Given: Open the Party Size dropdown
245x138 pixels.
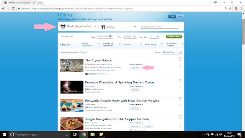Looking at the screenshot, I should (x=154, y=37).
